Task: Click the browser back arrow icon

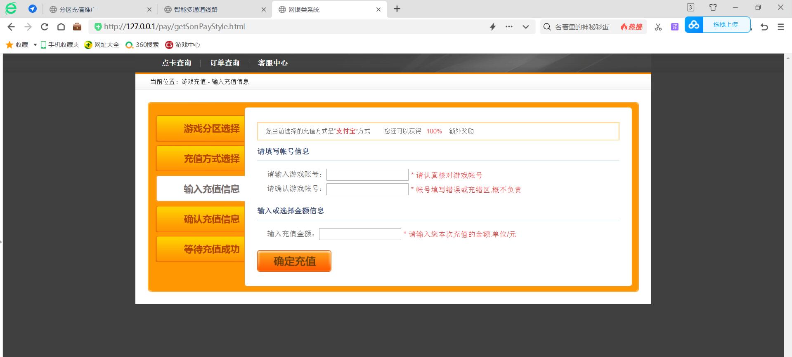Action: click(x=11, y=27)
